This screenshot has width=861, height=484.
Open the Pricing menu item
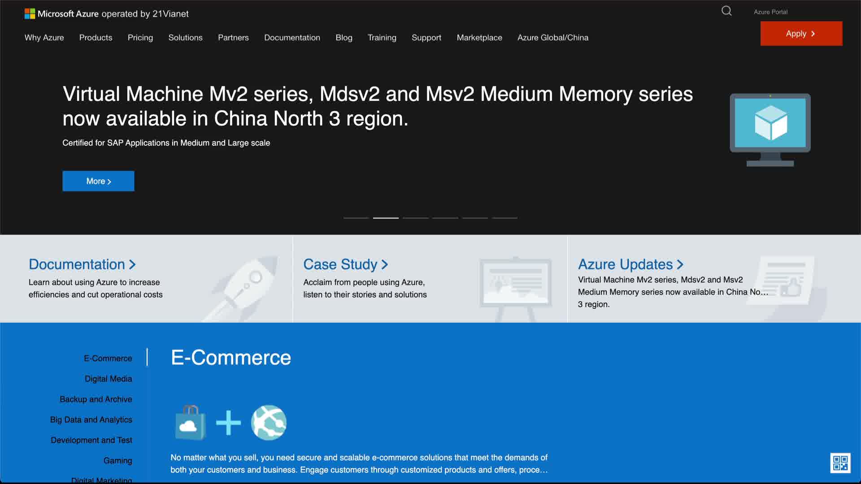[140, 38]
